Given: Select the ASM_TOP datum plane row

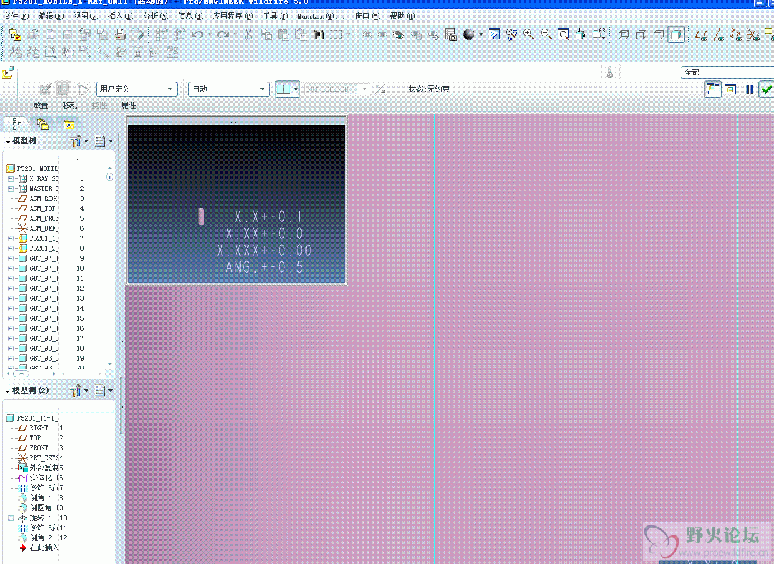Looking at the screenshot, I should [42, 208].
